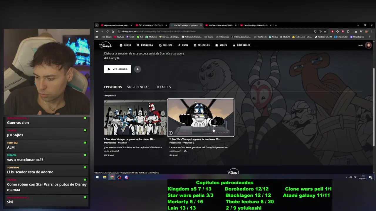Screen dimensions: 376x211
Task: Select the EPISODIOS tab
Action: [x=113, y=87]
